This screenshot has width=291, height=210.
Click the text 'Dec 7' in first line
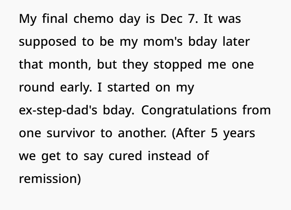(x=178, y=19)
